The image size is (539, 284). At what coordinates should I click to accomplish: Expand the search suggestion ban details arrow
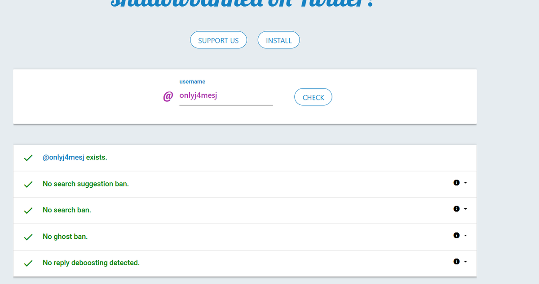pos(465,183)
